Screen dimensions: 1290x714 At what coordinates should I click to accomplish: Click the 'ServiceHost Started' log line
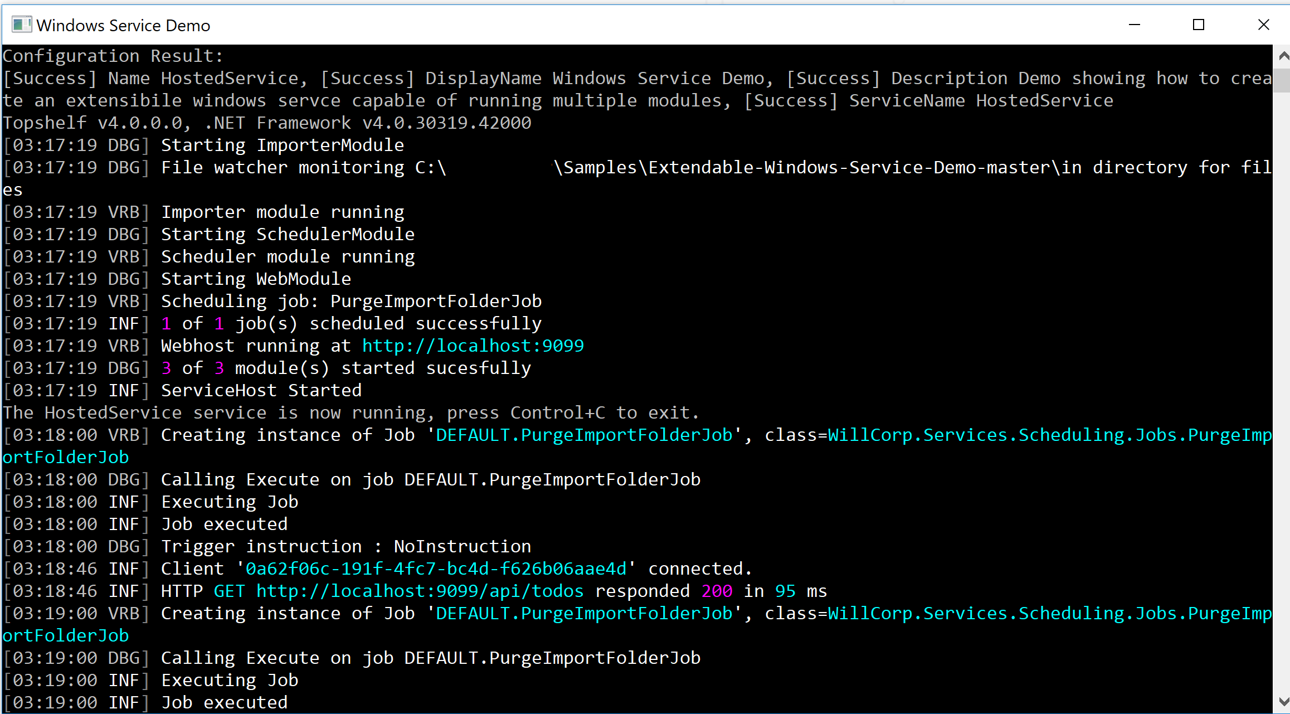click(x=260, y=390)
